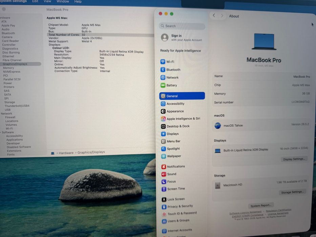The image size is (316, 237).
Task: Click the Total Number of Cores row
Action: (101, 35)
